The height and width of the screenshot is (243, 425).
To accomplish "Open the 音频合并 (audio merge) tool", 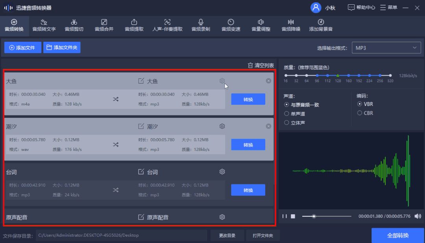I will [x=103, y=25].
